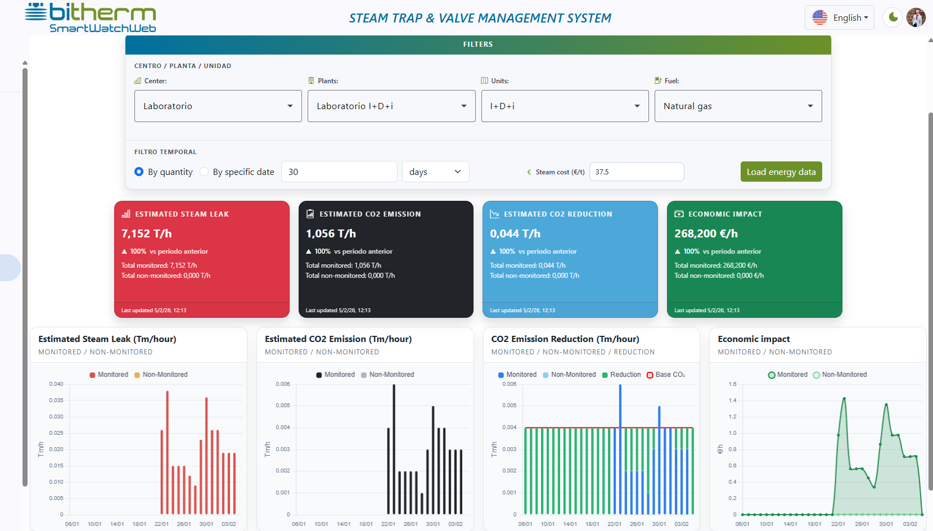The height and width of the screenshot is (531, 933).
Task: Click the Reduction green legend swatch
Action: (x=605, y=375)
